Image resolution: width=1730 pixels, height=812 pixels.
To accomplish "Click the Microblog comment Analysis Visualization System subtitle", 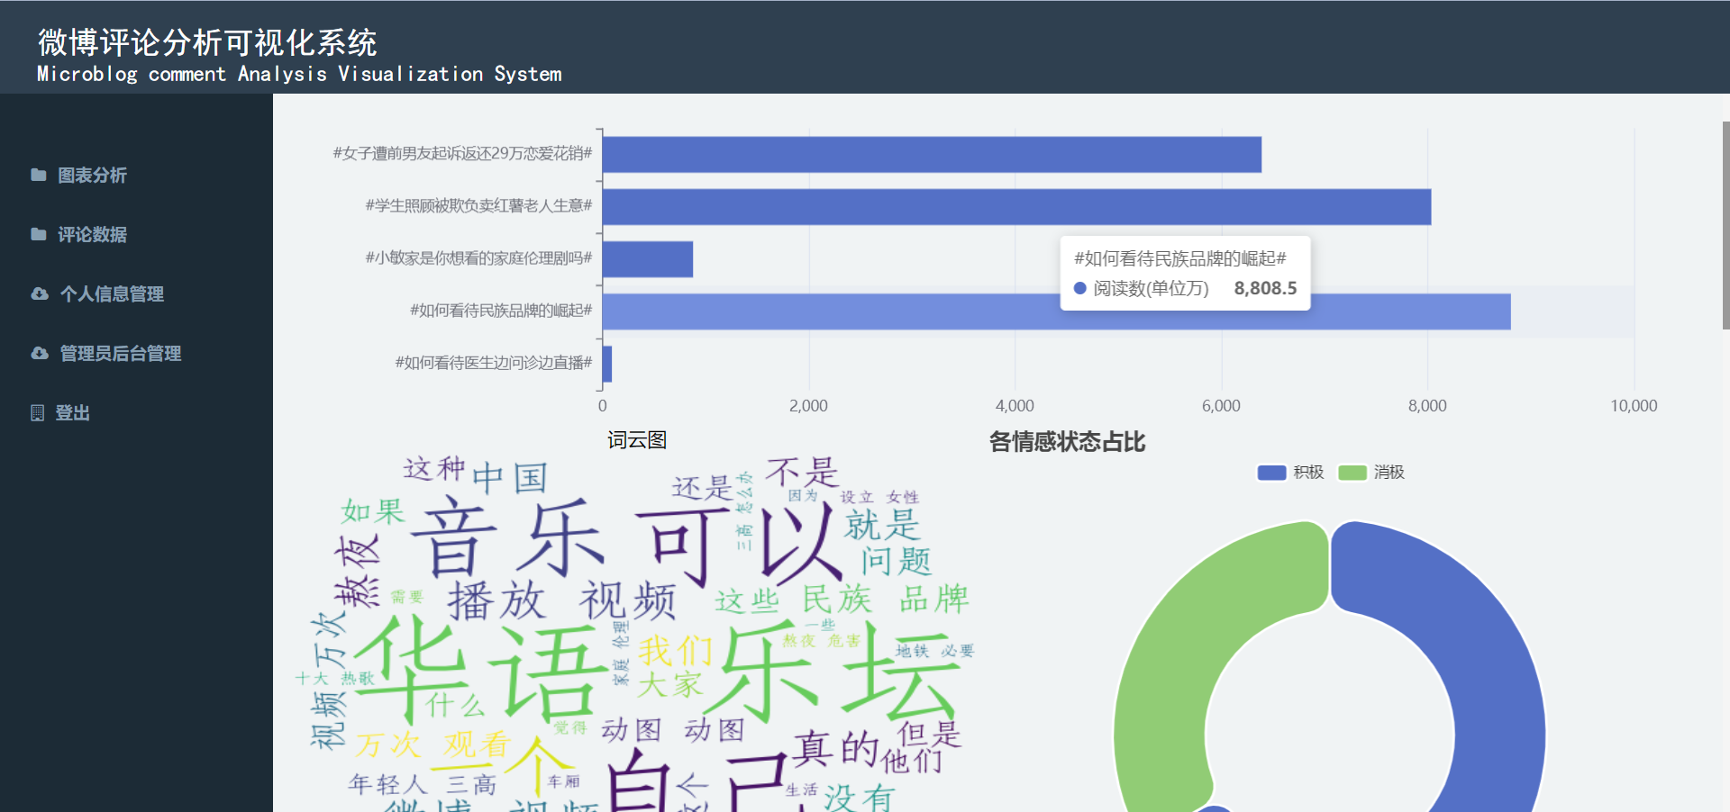I will coord(299,74).
